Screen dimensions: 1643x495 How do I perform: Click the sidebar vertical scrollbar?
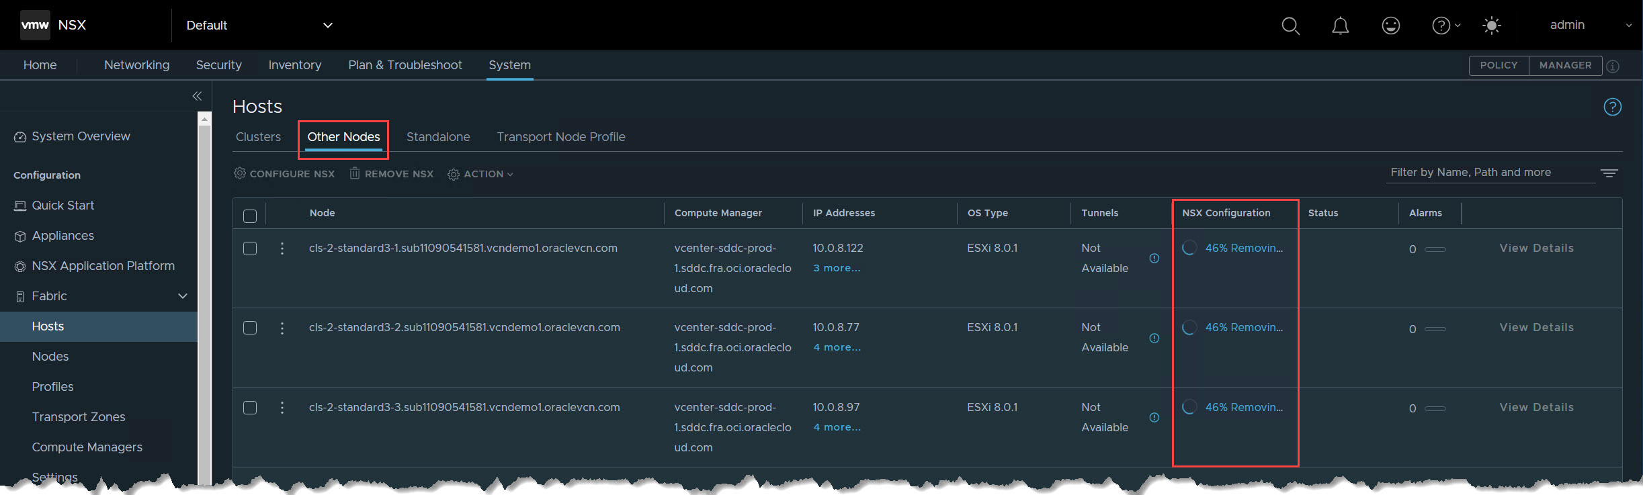click(204, 299)
